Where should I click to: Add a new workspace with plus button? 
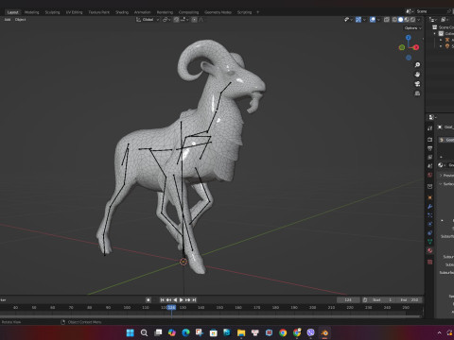(x=257, y=12)
